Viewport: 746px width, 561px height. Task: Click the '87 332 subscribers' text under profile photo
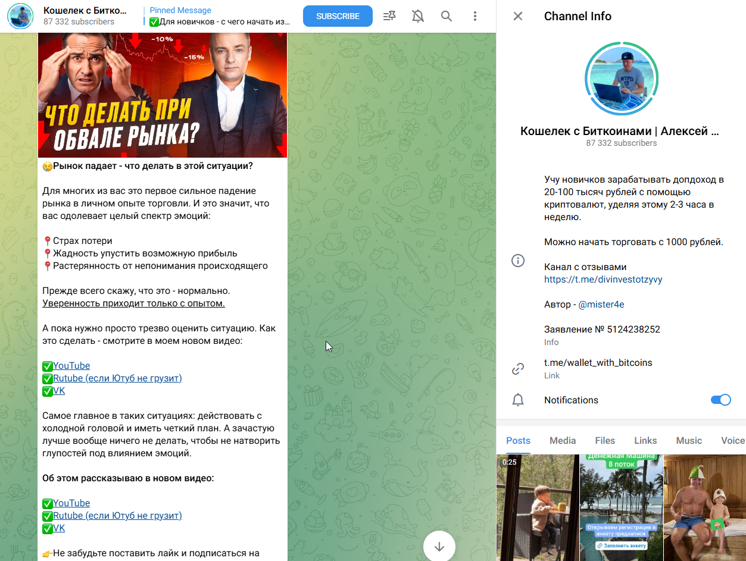coord(622,143)
